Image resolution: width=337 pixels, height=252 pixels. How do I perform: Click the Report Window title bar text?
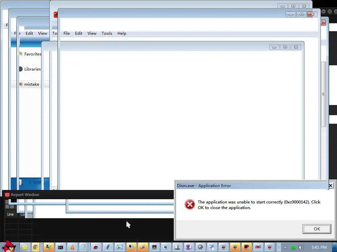click(25, 195)
